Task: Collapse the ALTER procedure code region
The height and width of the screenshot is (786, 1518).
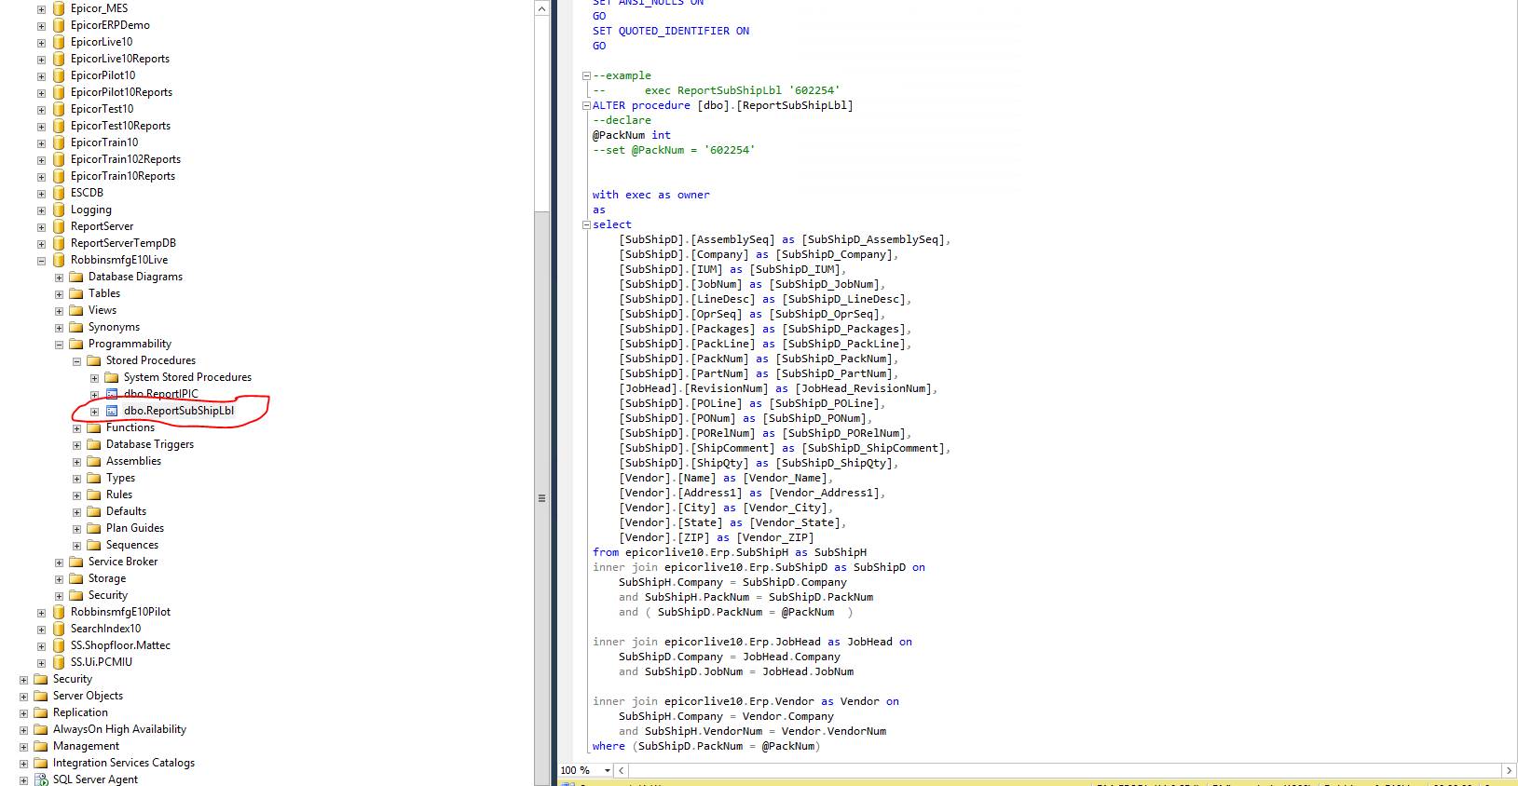Action: click(x=586, y=105)
